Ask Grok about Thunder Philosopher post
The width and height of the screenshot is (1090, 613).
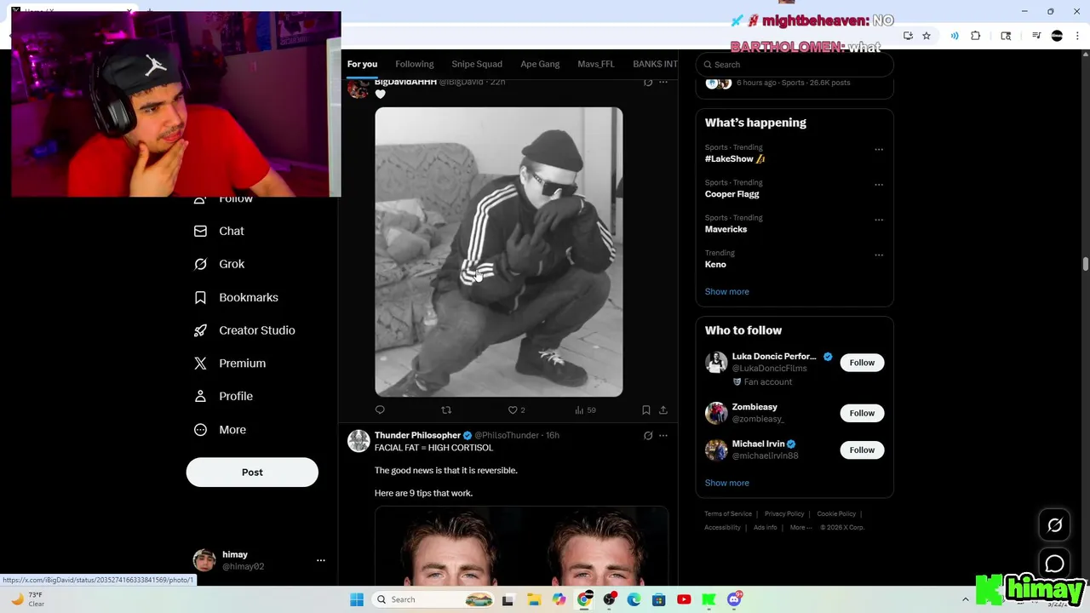pyautogui.click(x=648, y=435)
